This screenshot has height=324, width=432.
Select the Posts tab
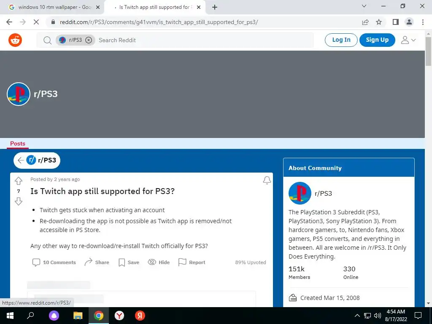click(x=18, y=143)
